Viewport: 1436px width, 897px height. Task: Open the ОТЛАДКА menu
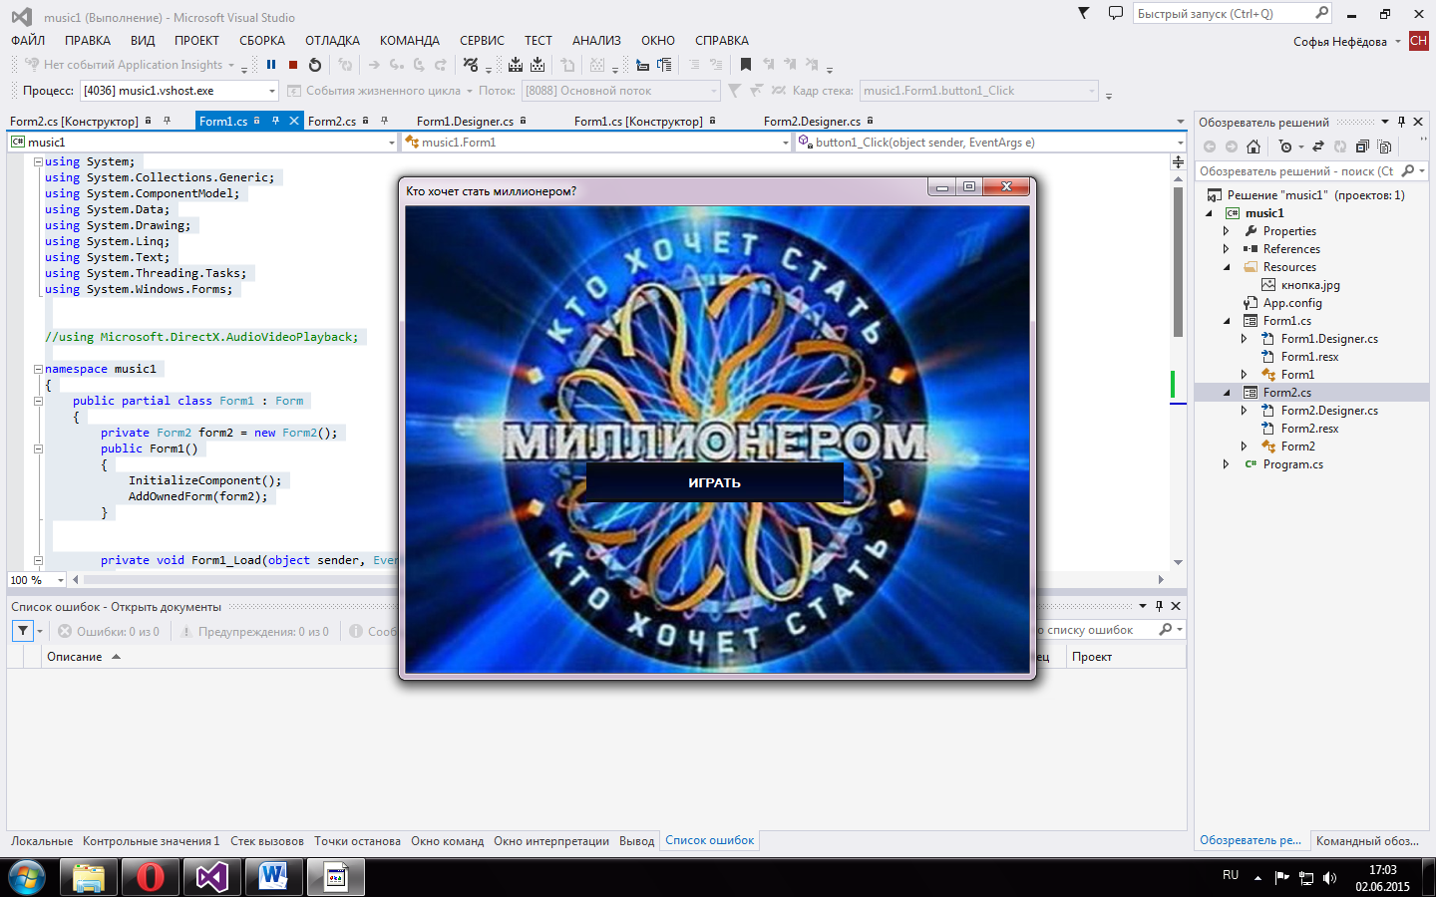point(332,41)
